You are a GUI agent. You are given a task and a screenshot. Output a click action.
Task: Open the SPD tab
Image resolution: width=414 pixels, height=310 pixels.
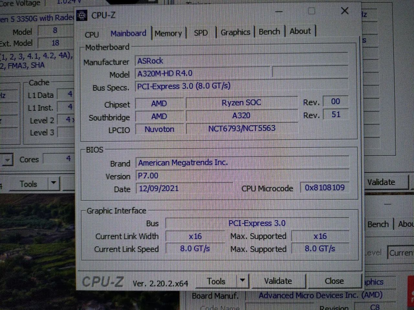[x=201, y=33]
